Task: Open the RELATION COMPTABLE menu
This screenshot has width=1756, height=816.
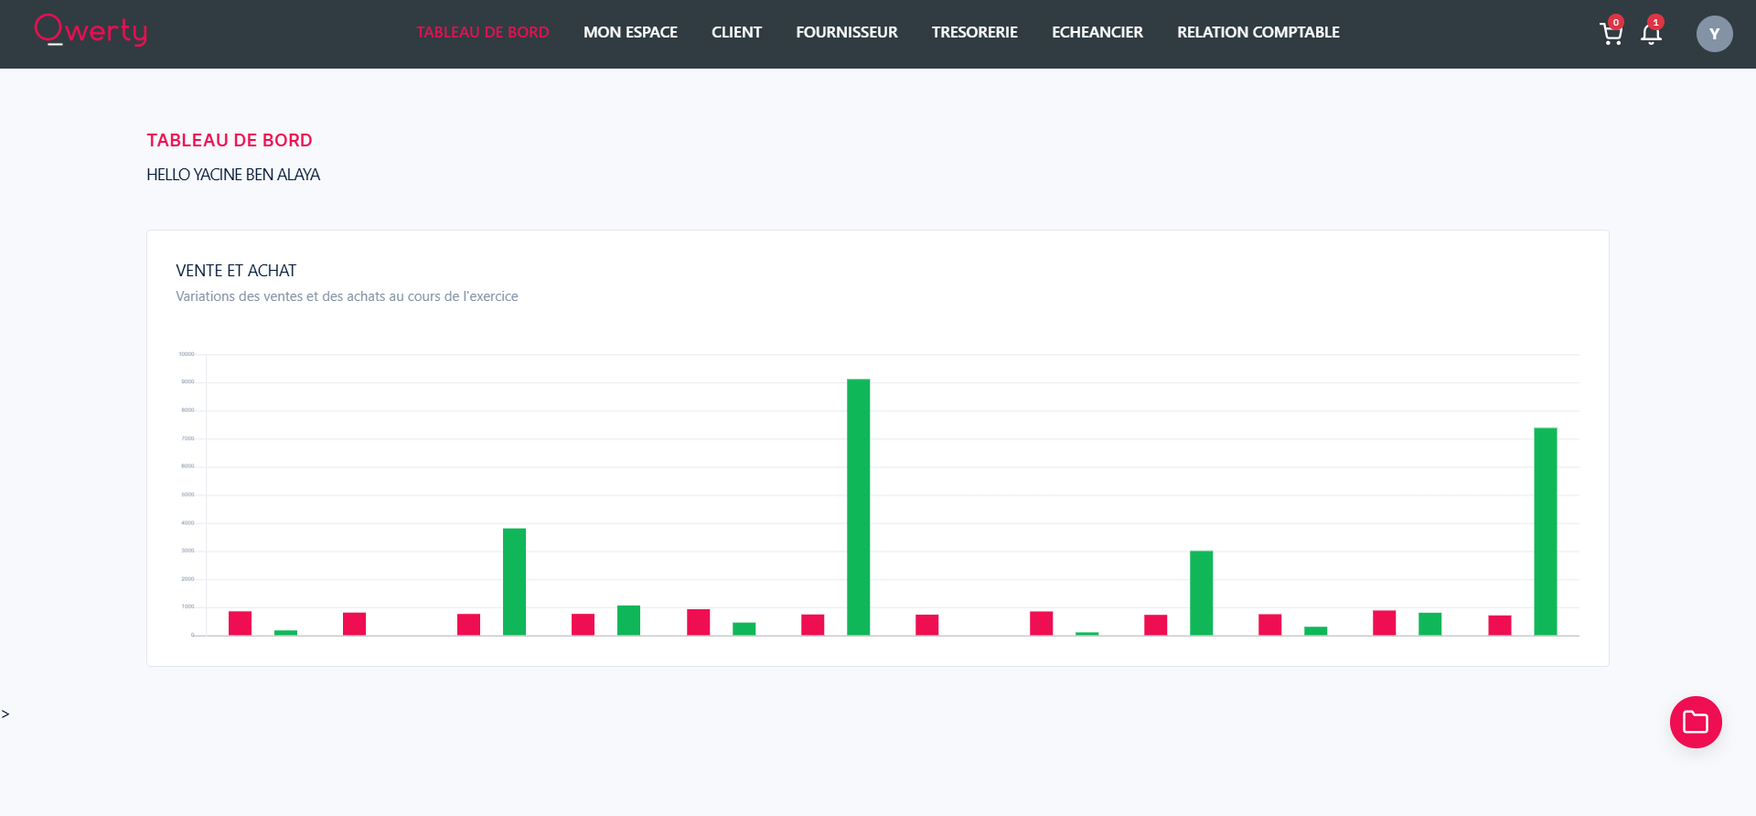Action: pyautogui.click(x=1258, y=32)
